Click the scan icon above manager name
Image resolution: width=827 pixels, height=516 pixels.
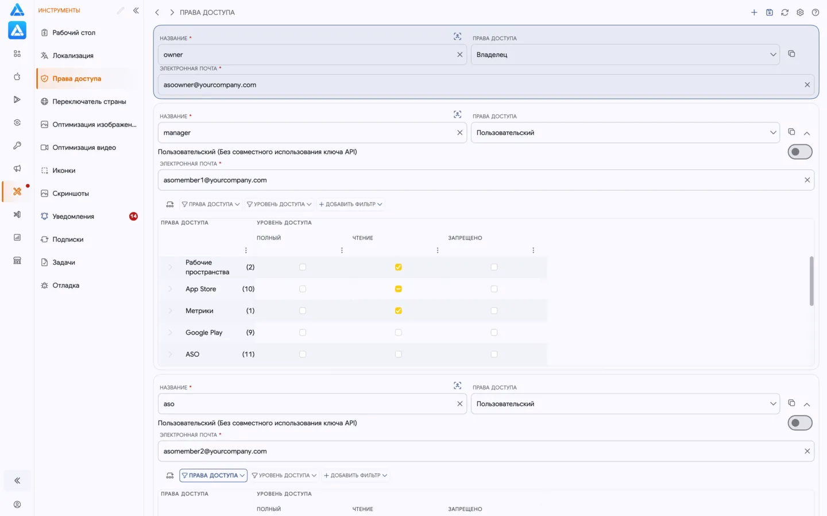pyautogui.click(x=457, y=114)
